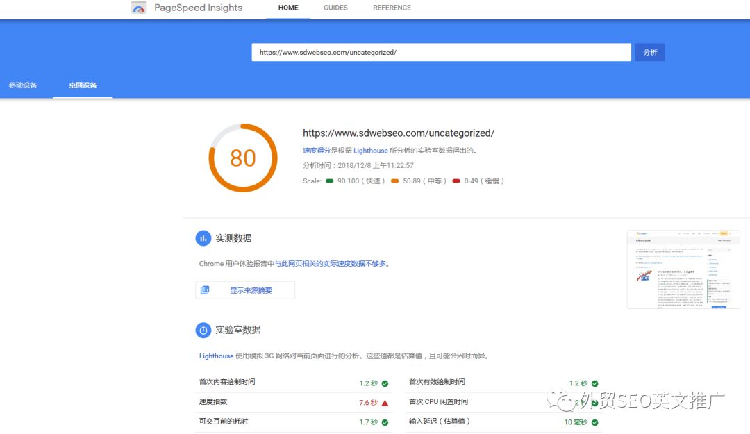750x434 pixels.
Task: Click green check icon for 首次内容绘制时间
Action: click(385, 383)
